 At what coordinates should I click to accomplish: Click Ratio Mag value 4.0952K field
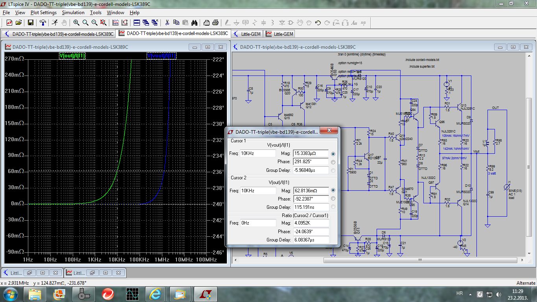coord(311,223)
